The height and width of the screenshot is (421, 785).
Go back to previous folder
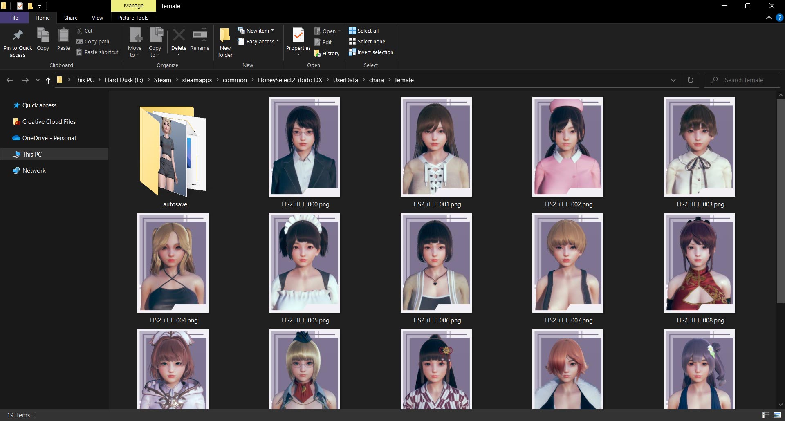click(10, 80)
